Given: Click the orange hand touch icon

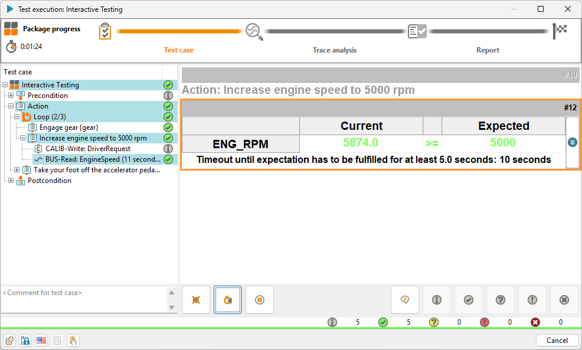Looking at the screenshot, I should click(73, 341).
